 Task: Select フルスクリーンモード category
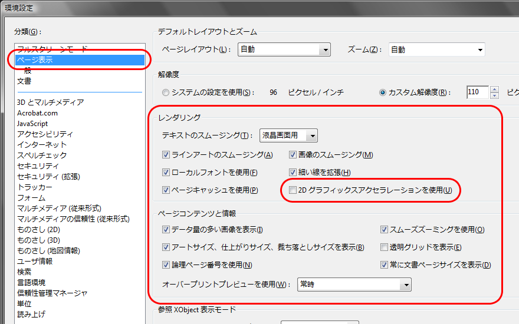click(80, 49)
